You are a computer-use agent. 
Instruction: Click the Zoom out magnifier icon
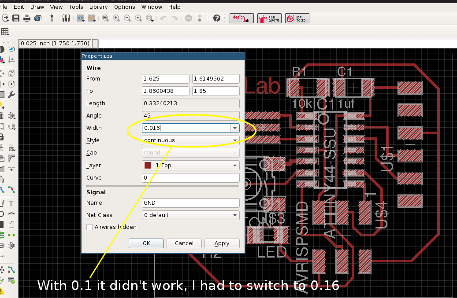click(x=127, y=18)
